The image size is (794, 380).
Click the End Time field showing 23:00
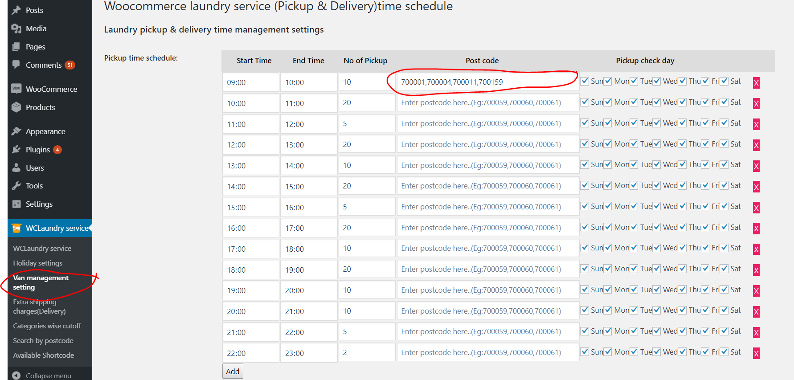pyautogui.click(x=308, y=353)
